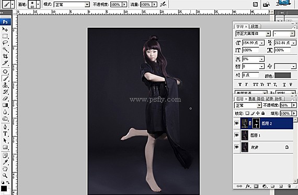Switch to the 段落 tab

click(x=255, y=27)
